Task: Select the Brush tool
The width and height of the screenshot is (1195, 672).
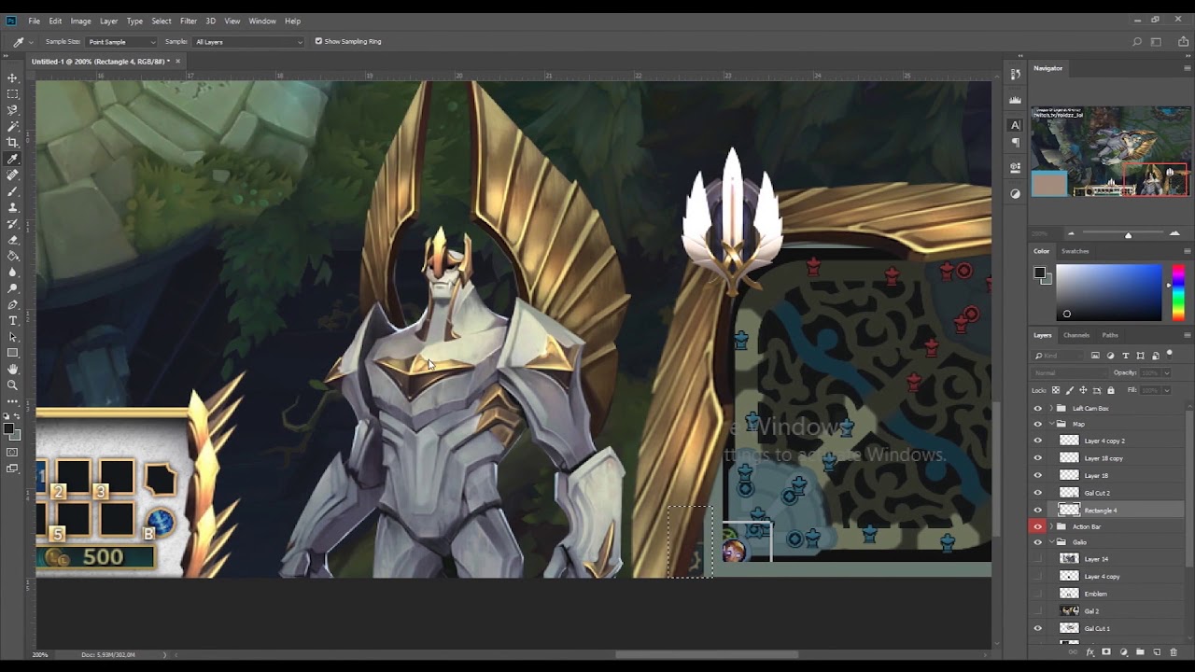Action: [x=13, y=191]
